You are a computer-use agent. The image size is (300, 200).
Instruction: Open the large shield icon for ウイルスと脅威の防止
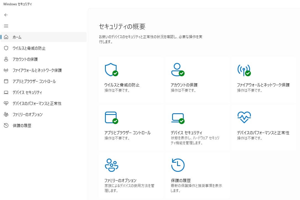tap(111, 70)
